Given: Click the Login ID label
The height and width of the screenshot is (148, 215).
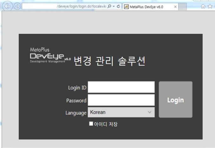Looking at the screenshot, I should click(77, 88).
